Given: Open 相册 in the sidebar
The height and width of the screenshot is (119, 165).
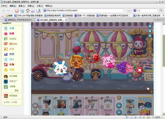Looking at the screenshot, I should coord(9,33).
